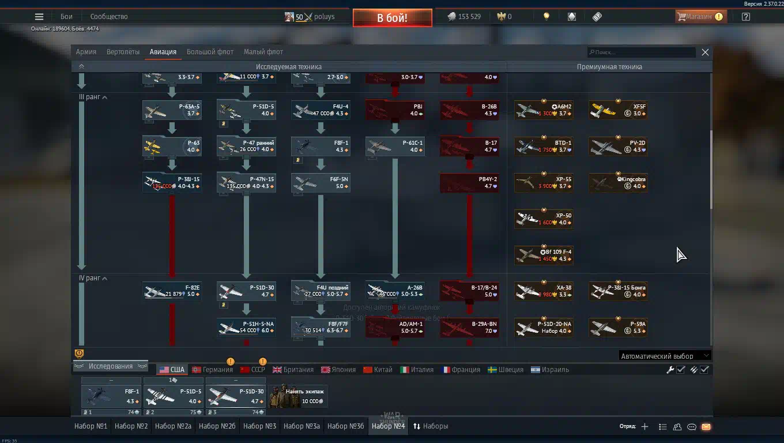Open the chat bubble icon
The width and height of the screenshot is (784, 443).
click(x=692, y=427)
